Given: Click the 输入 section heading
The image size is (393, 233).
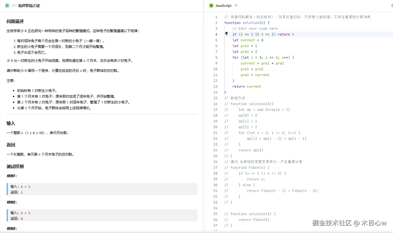Looking at the screenshot, I should (11, 123).
